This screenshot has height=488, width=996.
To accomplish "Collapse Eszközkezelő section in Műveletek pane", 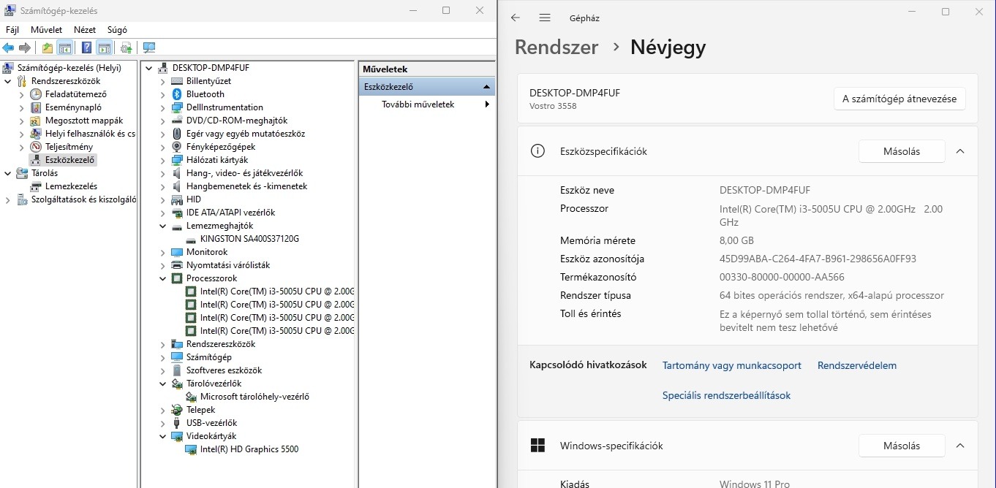I will pyautogui.click(x=486, y=87).
